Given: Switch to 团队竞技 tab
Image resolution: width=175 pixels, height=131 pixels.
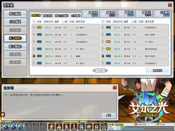Looking at the screenshot, I should coord(48,15).
